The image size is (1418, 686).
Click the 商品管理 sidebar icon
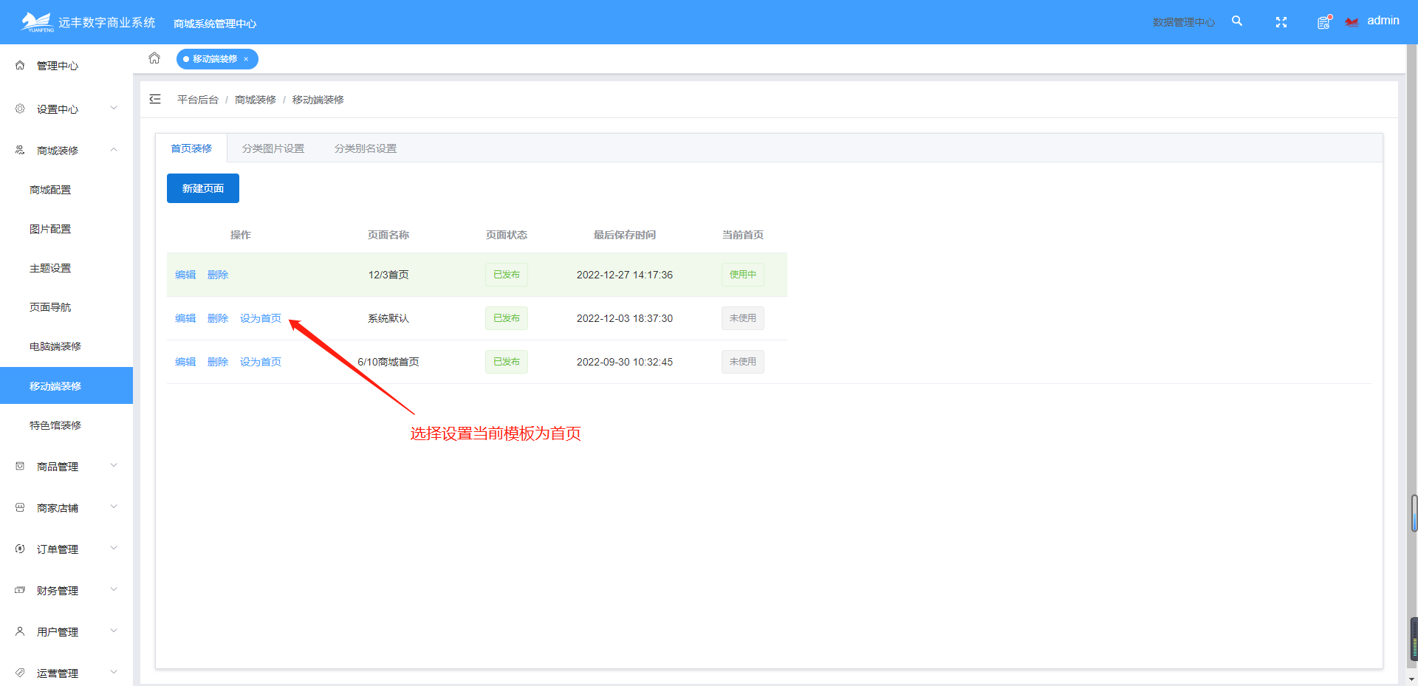tap(20, 466)
